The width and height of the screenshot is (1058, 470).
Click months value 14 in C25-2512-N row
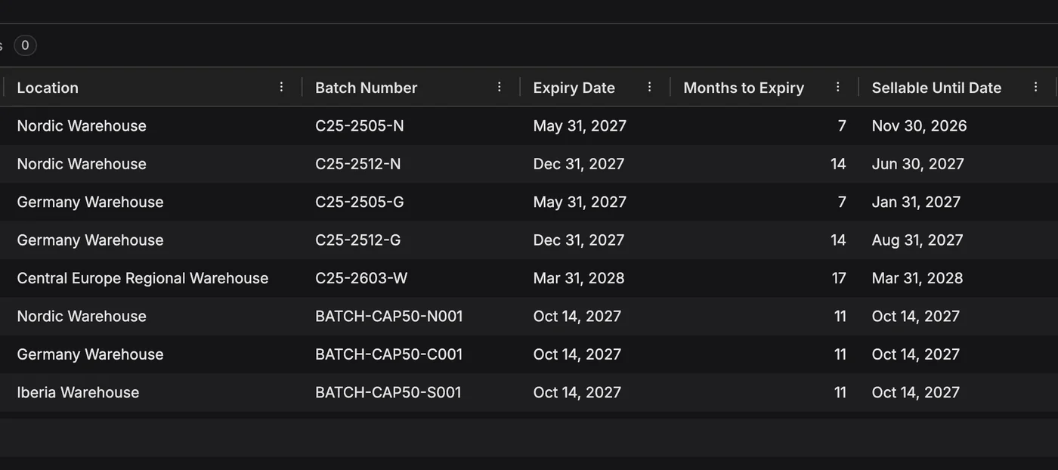(x=838, y=164)
